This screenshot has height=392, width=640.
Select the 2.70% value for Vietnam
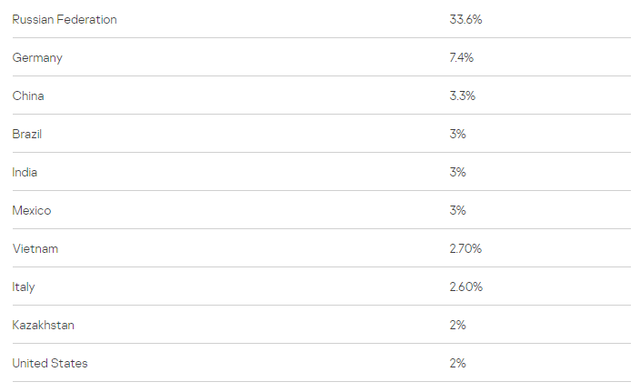[465, 248]
